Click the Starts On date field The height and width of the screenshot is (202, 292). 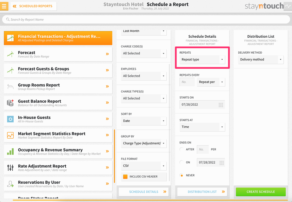pyautogui.click(x=202, y=104)
